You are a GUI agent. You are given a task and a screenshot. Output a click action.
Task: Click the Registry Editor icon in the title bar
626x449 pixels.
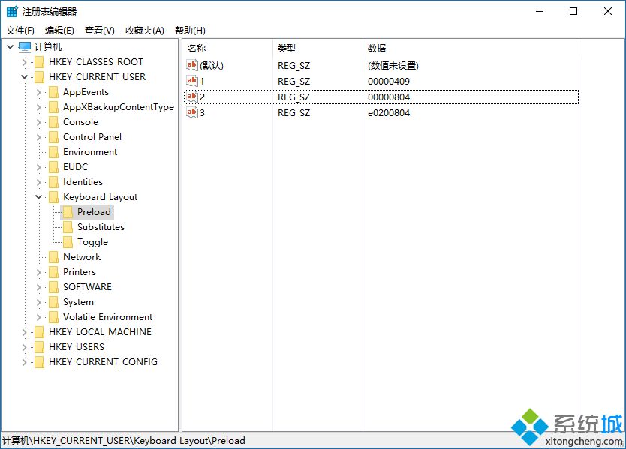[11, 10]
